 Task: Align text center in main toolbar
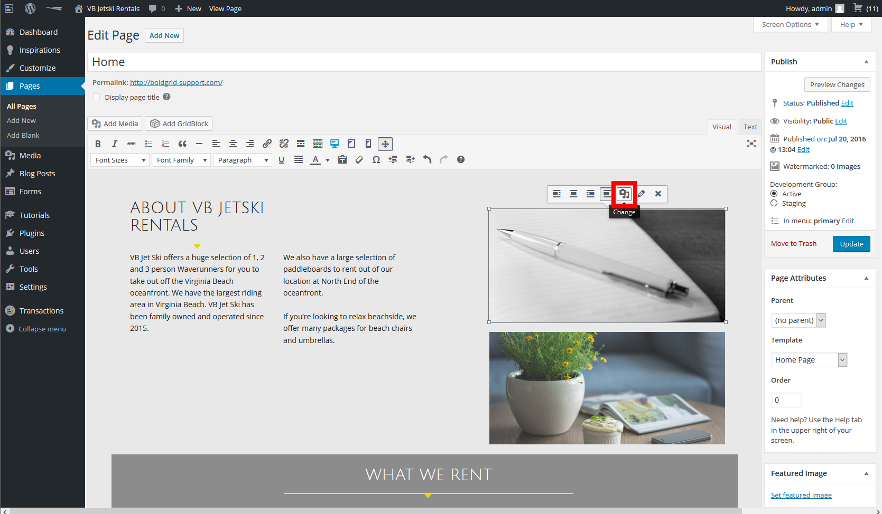[233, 144]
